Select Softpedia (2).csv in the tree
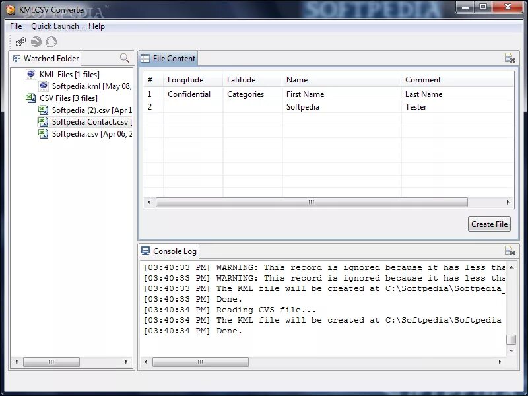This screenshot has height=396, width=528. (x=92, y=110)
